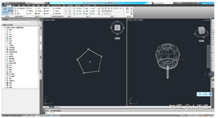Open the layer state dropdown
The image size is (218, 118).
(x=113, y=11)
